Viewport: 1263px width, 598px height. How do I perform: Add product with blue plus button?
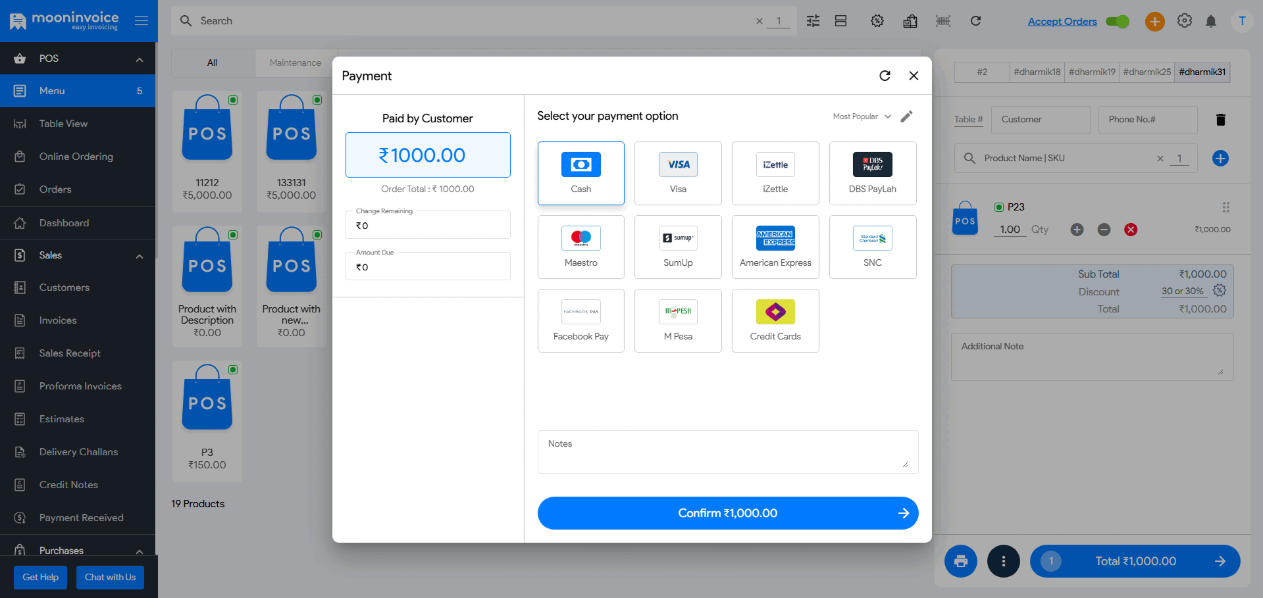tap(1220, 158)
